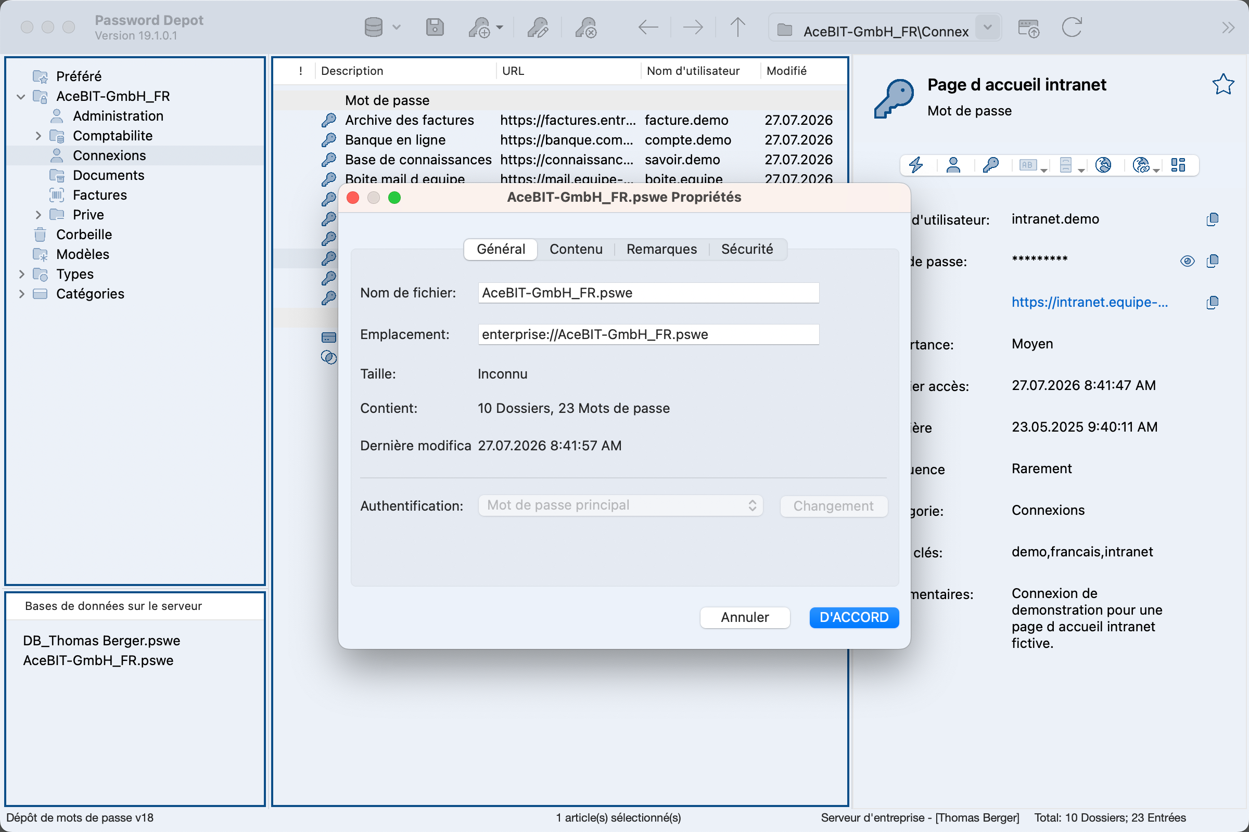Open the Corbeille trash folder
The image size is (1249, 832).
click(84, 235)
